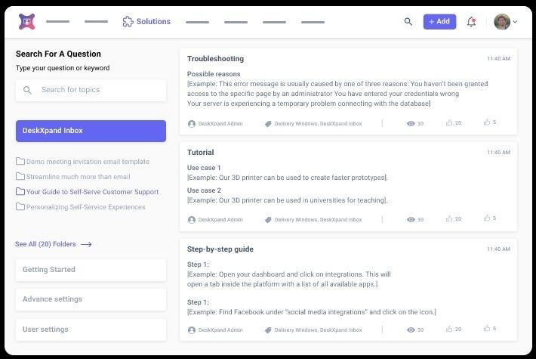
Task: Click the views eye icon on the Troubleshooting card
Action: point(411,123)
